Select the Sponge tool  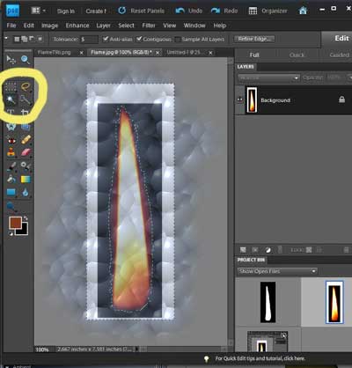(11, 207)
